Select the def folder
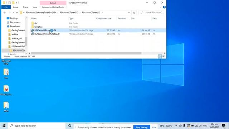 pyautogui.click(x=36, y=23)
